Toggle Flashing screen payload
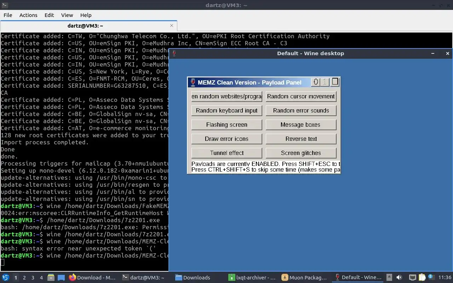 point(227,125)
